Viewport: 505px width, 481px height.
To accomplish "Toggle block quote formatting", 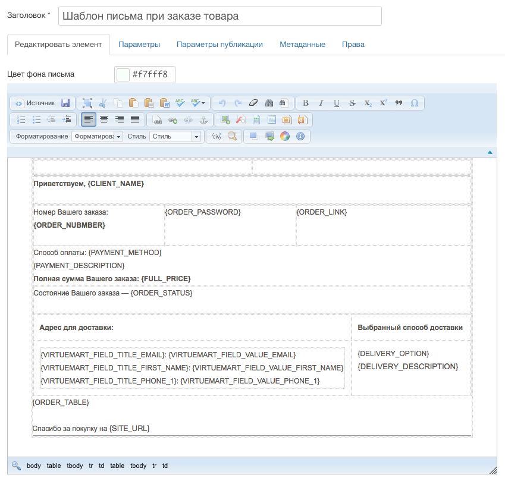I will click(399, 103).
